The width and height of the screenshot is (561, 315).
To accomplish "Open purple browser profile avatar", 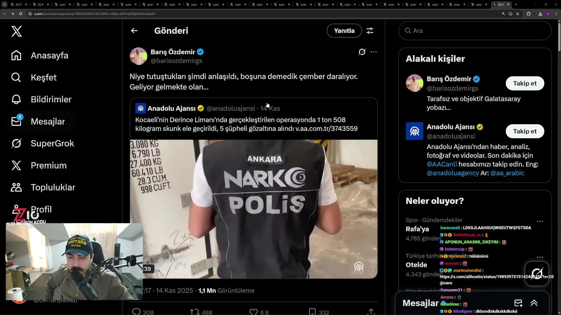I will 548,14.
